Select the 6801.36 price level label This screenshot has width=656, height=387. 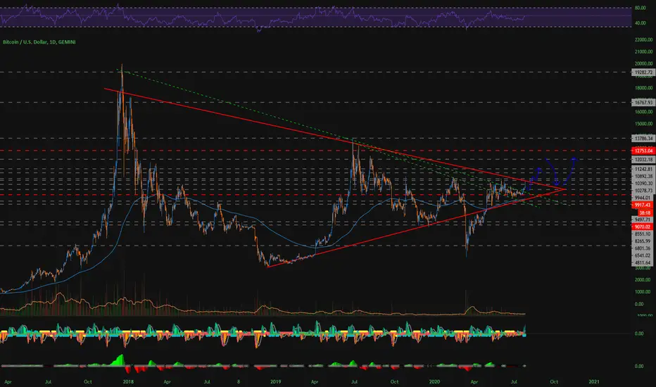click(x=643, y=248)
